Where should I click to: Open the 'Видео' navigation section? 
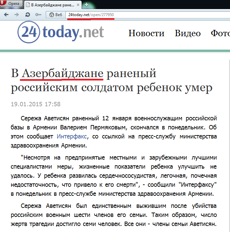tap(188, 33)
